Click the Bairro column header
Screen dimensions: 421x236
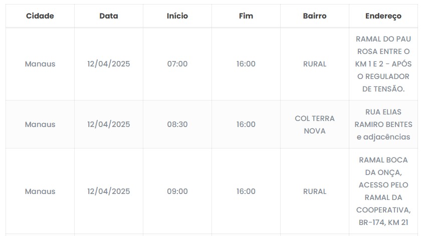(x=315, y=16)
